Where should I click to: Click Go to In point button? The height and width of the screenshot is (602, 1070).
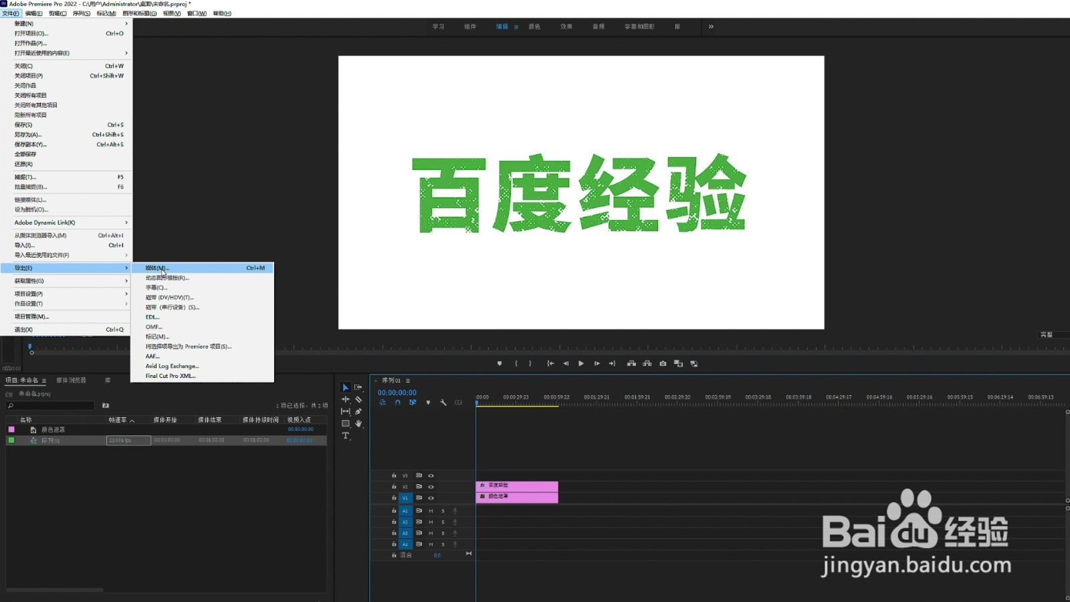[x=550, y=363]
